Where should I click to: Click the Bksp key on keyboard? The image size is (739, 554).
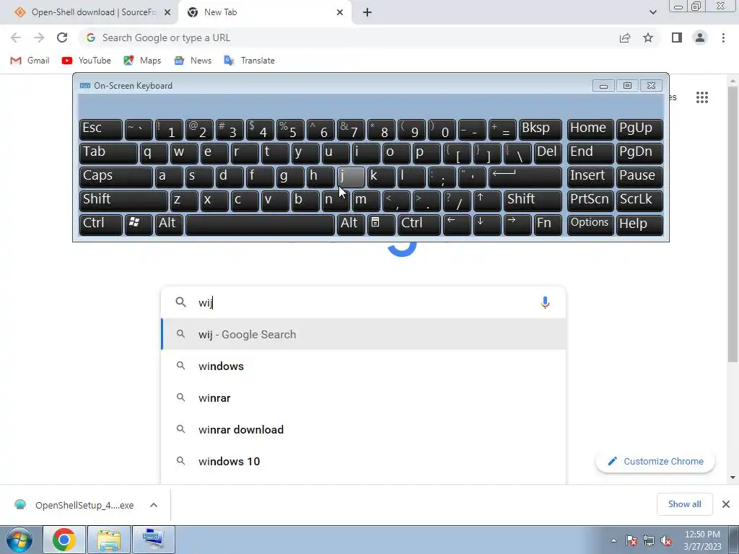click(540, 129)
